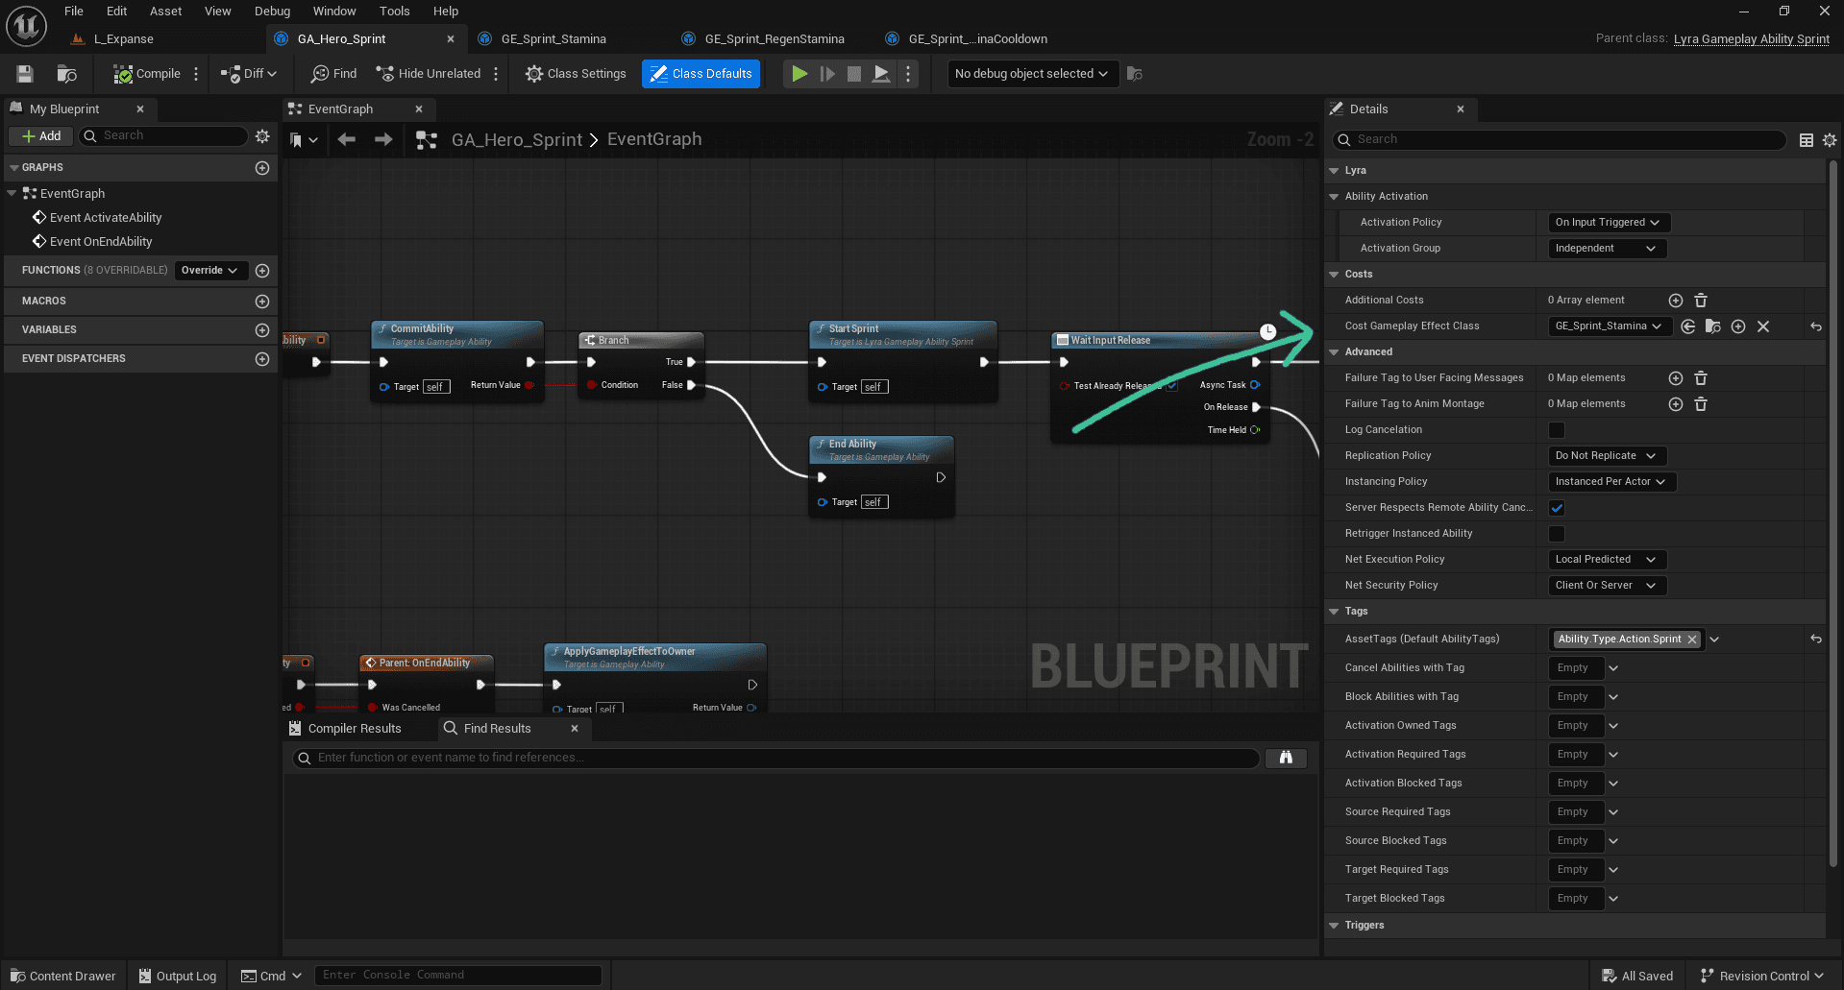This screenshot has width=1844, height=990.
Task: Switch to Compiler Results tab
Action: (354, 729)
